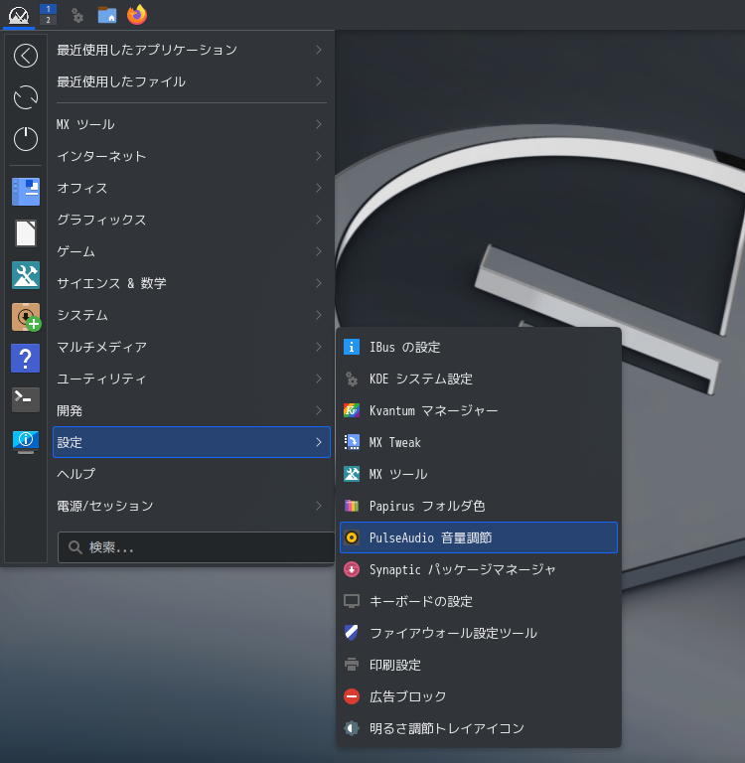Open the terminal icon in the menu sidebar
This screenshot has height=763, width=745.
click(x=26, y=399)
